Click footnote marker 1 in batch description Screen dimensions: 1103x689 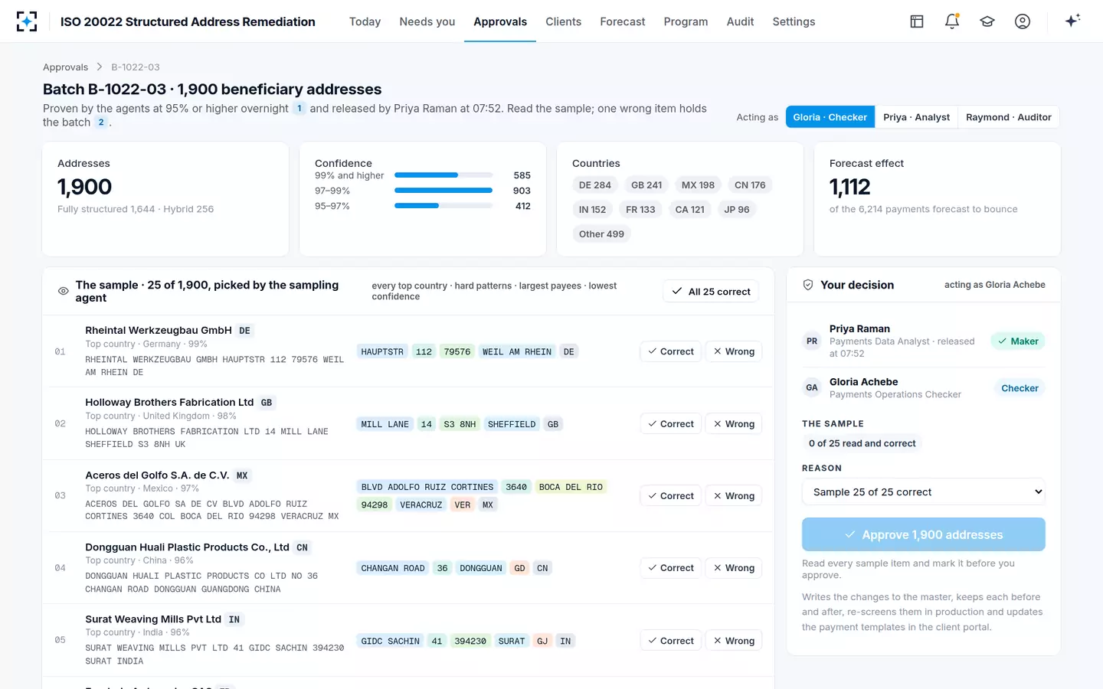[299, 109]
